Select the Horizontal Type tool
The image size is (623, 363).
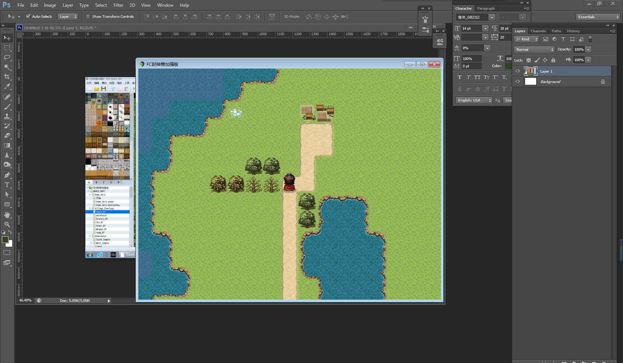point(7,185)
